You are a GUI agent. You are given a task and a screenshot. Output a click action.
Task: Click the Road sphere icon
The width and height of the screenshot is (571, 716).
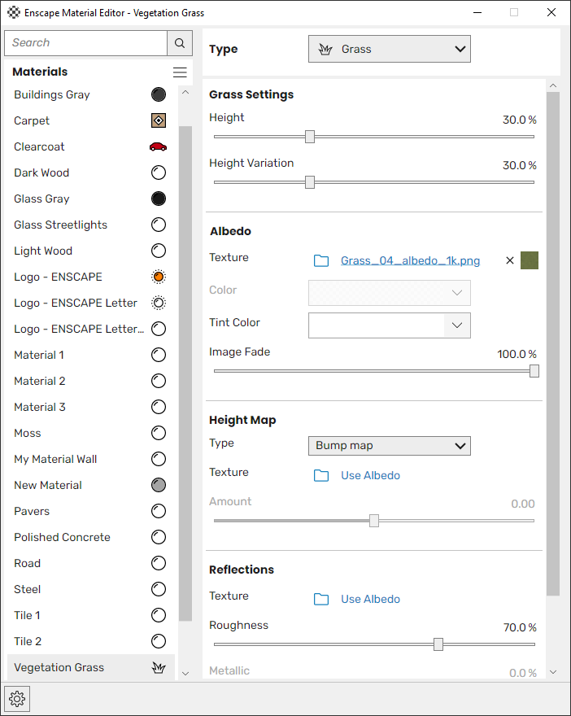coord(159,563)
